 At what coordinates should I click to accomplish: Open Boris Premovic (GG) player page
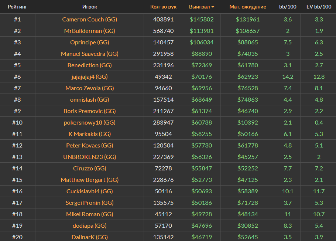89,111
